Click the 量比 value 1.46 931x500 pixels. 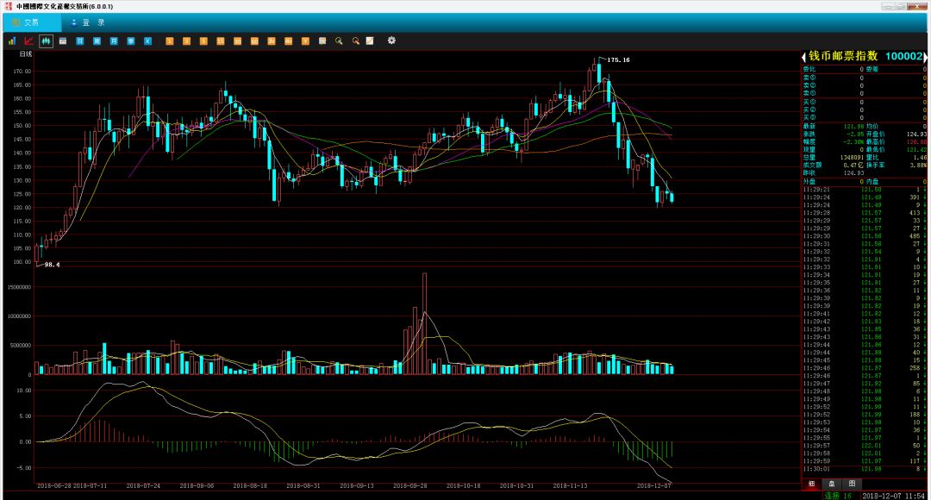[x=920, y=158]
